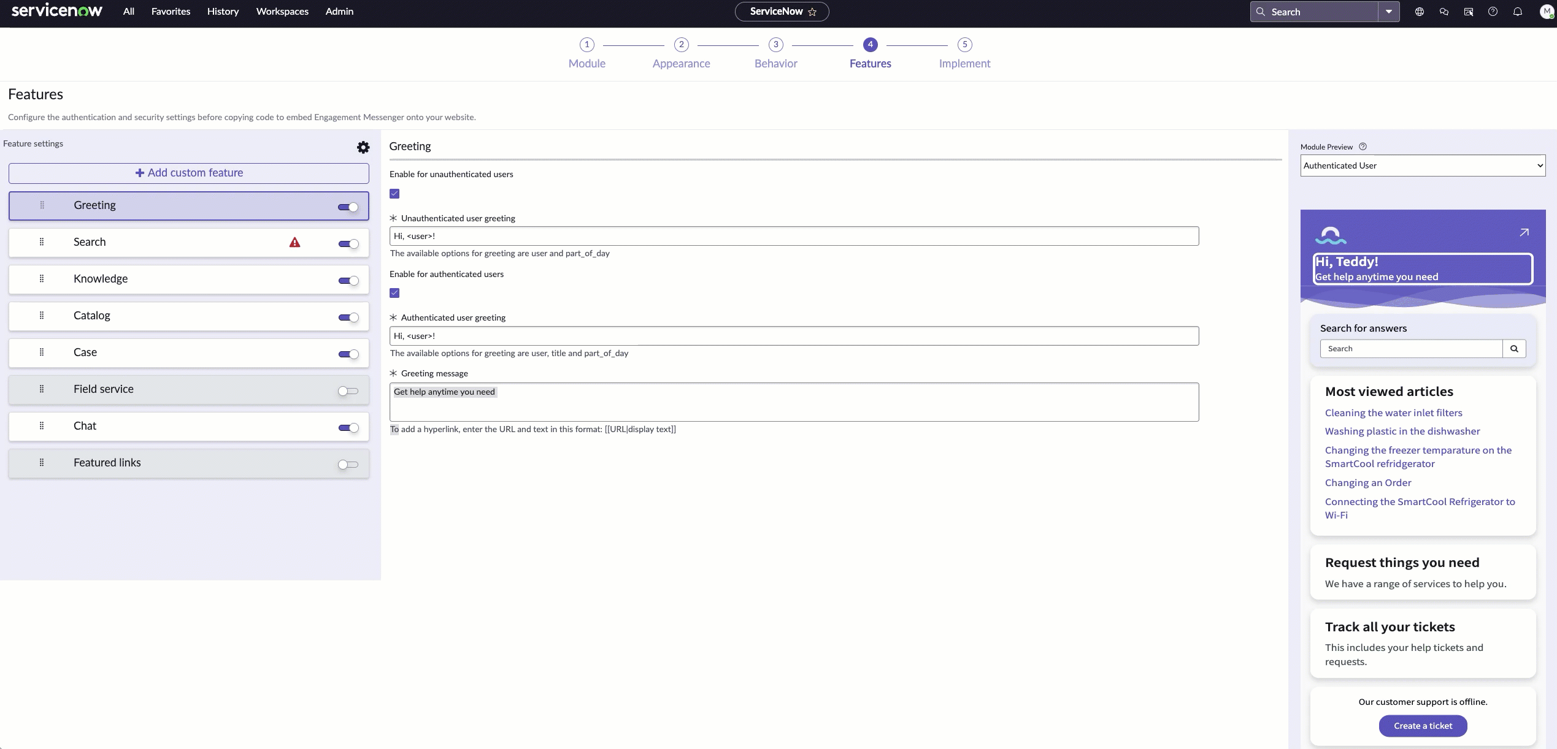Screen dimensions: 1557x749
Task: Open the help question mark icon
Action: point(1493,12)
